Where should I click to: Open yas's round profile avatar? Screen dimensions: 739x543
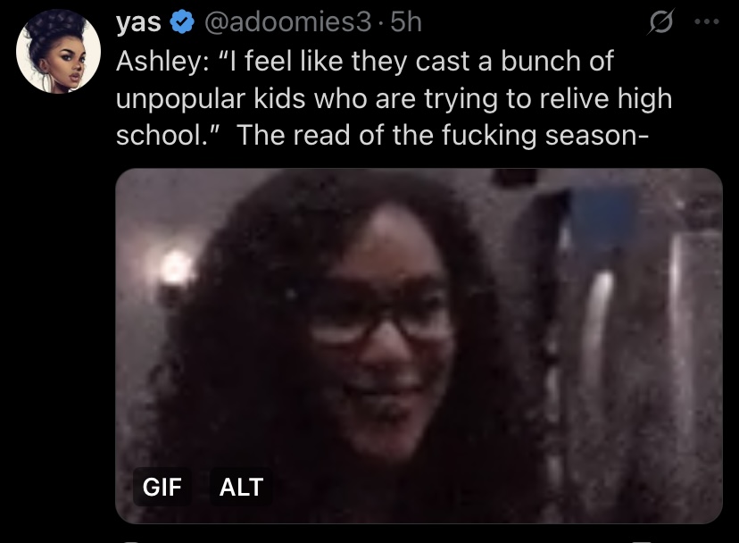[58, 52]
